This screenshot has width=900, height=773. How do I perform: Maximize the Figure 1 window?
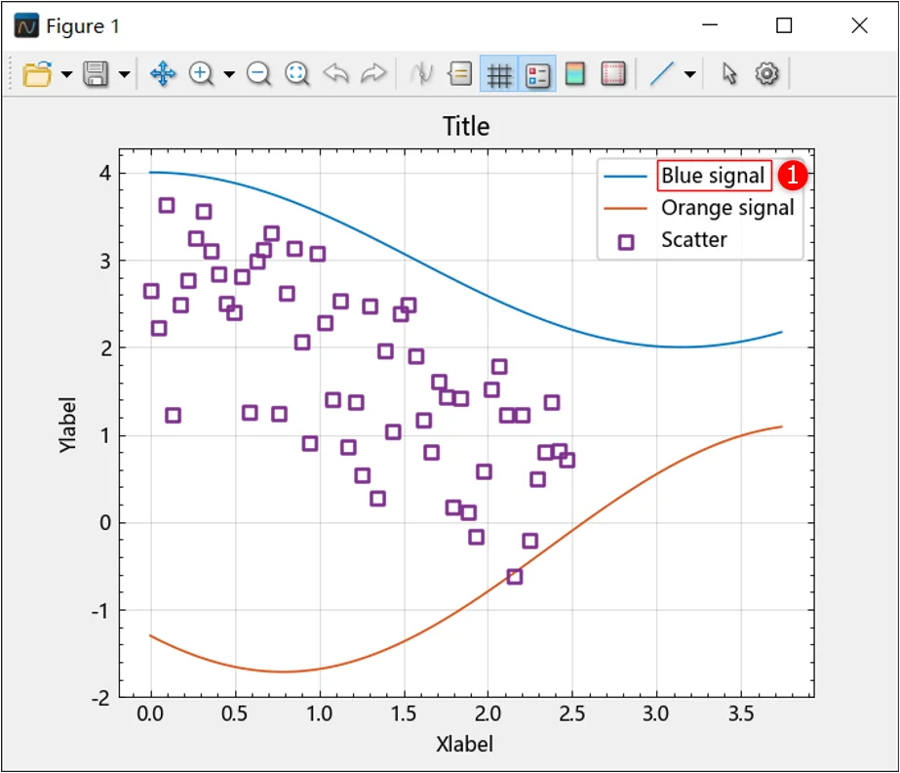click(x=784, y=25)
